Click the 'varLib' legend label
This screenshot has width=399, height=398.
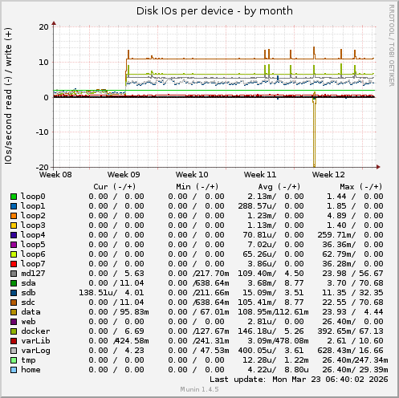pyautogui.click(x=35, y=341)
